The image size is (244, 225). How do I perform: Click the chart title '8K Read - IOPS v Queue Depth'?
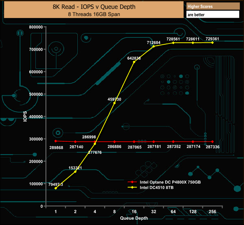(x=94, y=7)
